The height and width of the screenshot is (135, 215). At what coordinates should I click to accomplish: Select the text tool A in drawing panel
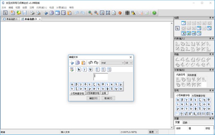[x=183, y=33]
